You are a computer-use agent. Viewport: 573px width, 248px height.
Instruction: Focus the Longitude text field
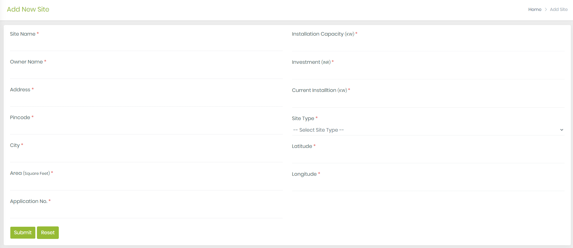tap(428, 185)
